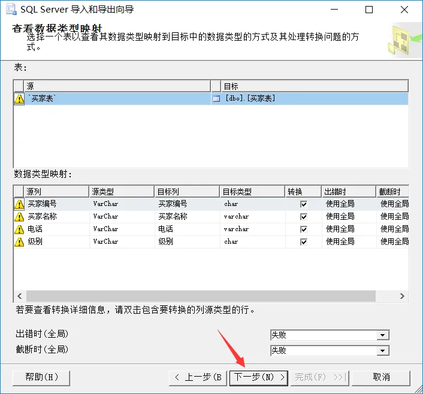Click the scrollbar left arrow
This screenshot has width=423, height=394.
19,296
